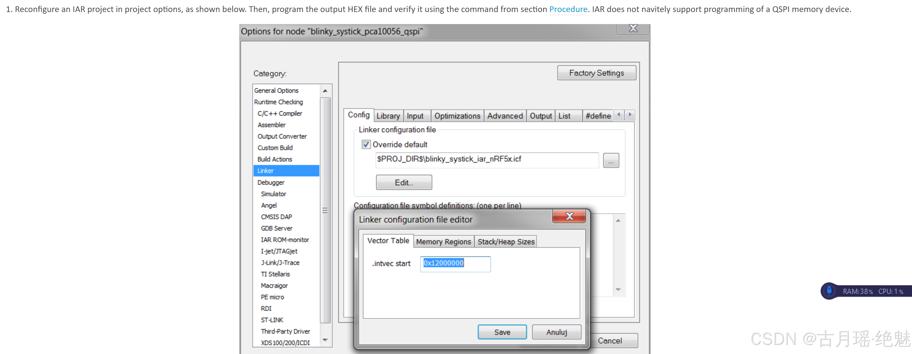Close the Options for node dialog

coord(633,29)
